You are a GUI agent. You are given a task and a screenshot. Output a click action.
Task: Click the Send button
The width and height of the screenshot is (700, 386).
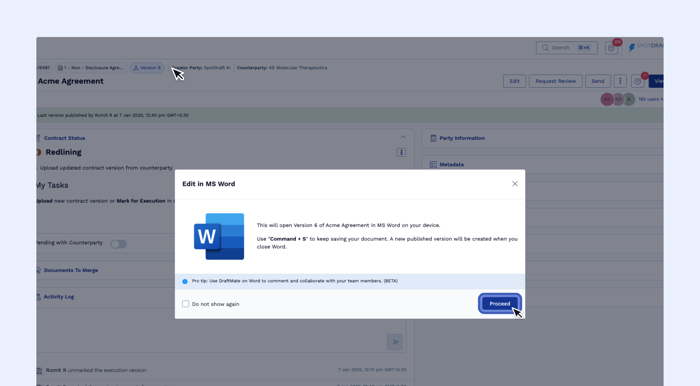click(x=598, y=81)
